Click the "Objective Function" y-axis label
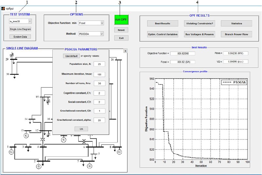Screen dimensions: 262x175 [146, 119]
